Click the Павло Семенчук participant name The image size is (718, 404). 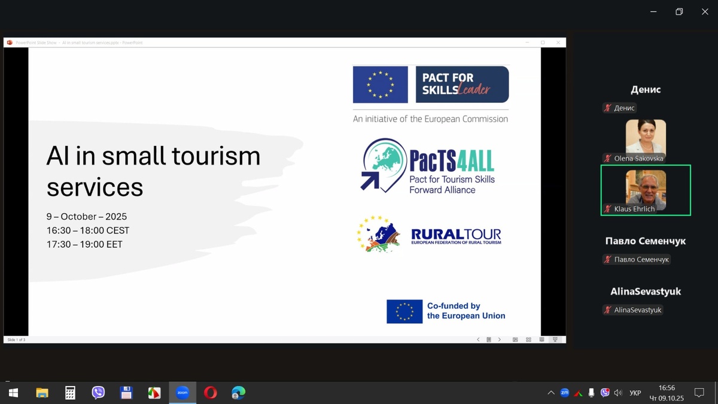646,241
